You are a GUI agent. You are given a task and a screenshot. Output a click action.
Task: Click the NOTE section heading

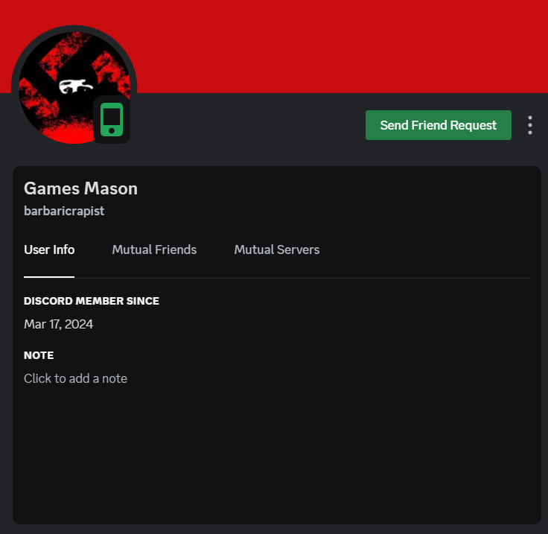pos(39,355)
